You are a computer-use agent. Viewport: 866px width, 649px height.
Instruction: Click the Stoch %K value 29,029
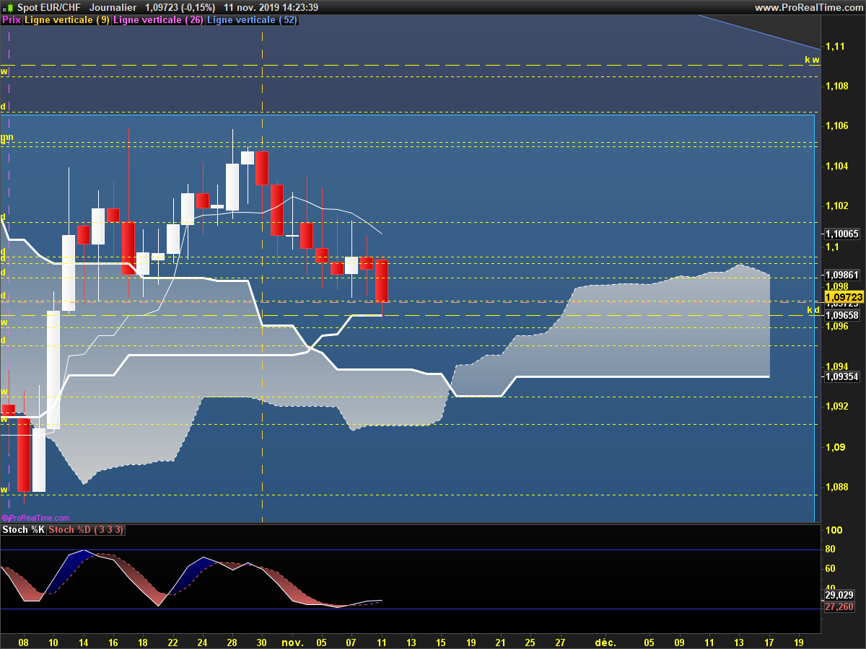pos(839,595)
